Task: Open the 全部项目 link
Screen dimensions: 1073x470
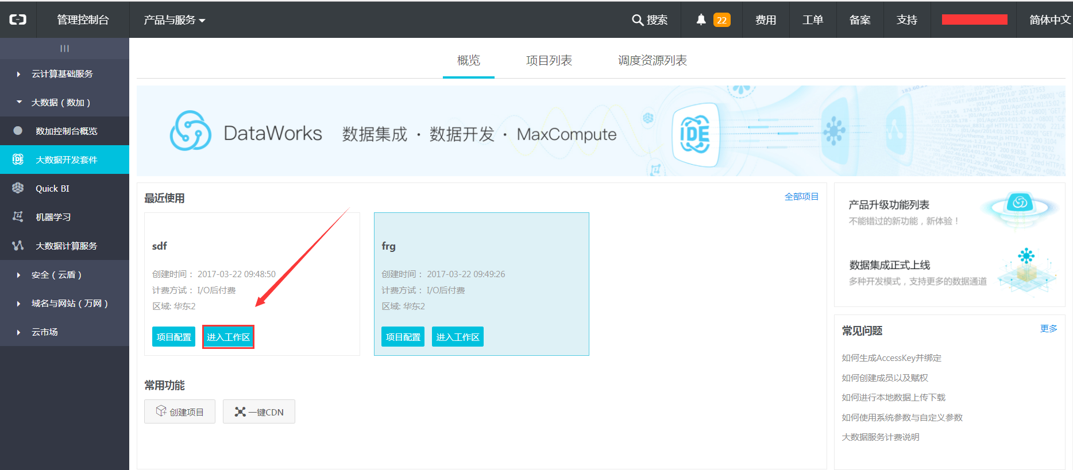Action: [801, 197]
